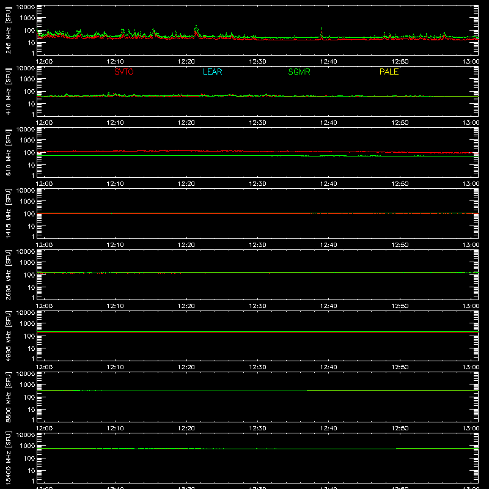Click the 12:30 time label under 245 MHz plot
Image resolution: width=489 pixels, height=489 pixels.
pyautogui.click(x=257, y=62)
